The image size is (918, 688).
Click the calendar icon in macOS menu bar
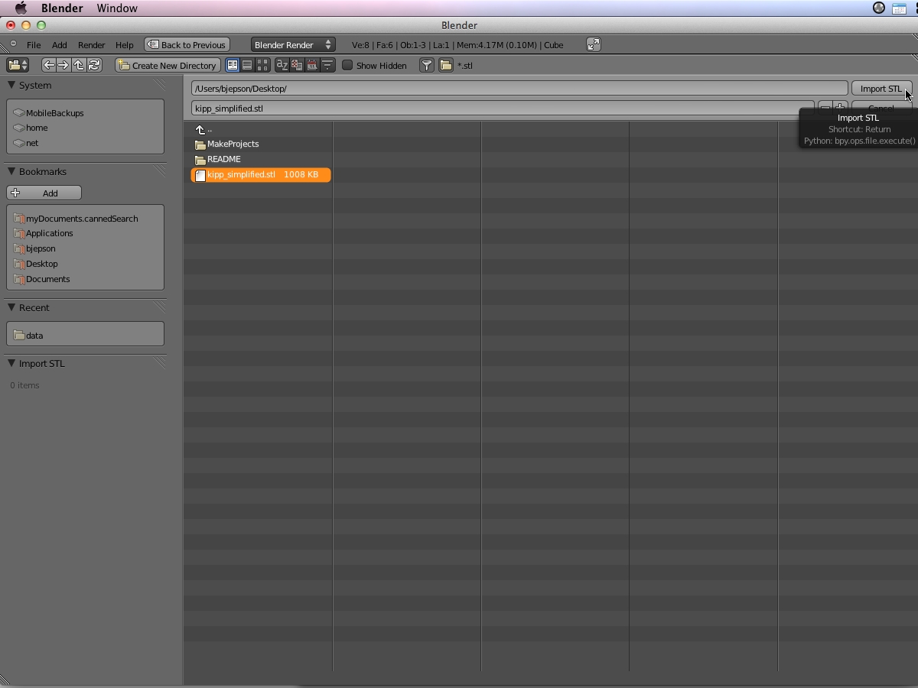pos(900,8)
